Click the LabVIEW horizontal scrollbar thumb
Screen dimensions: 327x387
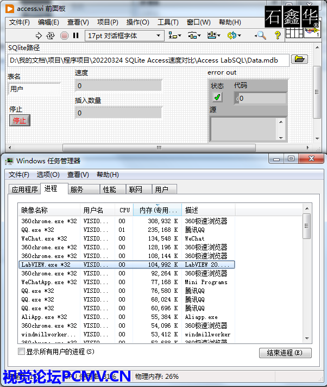[x=159, y=148]
